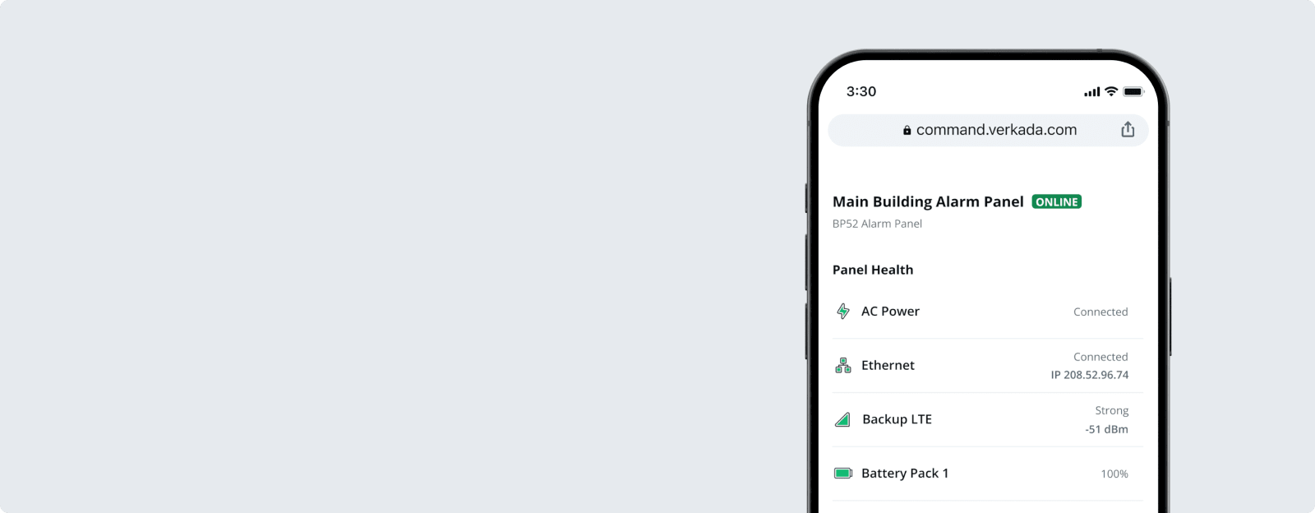The width and height of the screenshot is (1315, 513).
Task: Tap the Wi-Fi status icon
Action: click(1111, 91)
